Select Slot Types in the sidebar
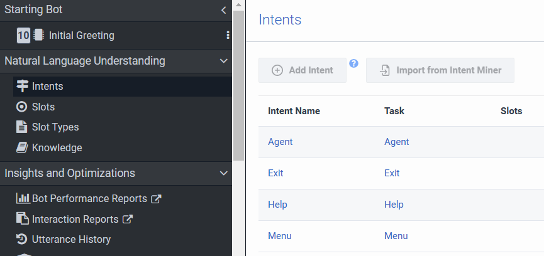Screen dimensions: 544x256 pos(55,127)
